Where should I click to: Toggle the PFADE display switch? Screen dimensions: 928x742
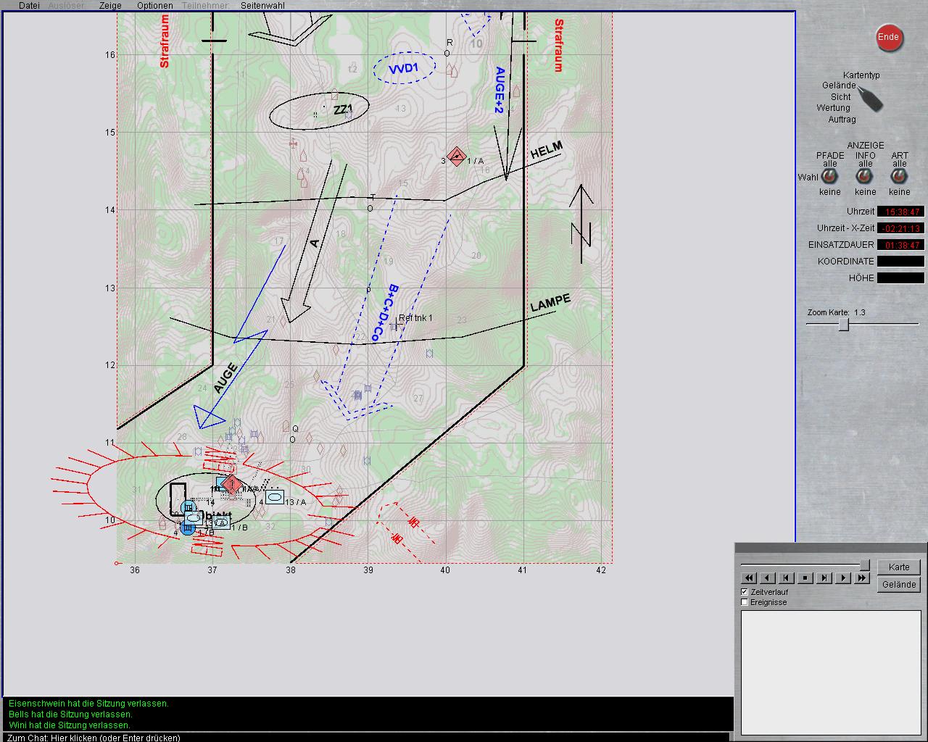tap(829, 177)
